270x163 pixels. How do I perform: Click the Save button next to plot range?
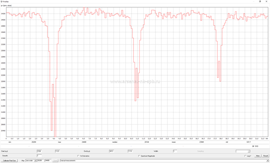(55, 160)
